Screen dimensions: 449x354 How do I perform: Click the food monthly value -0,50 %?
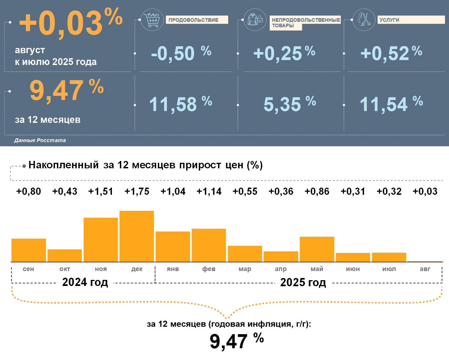(x=181, y=53)
